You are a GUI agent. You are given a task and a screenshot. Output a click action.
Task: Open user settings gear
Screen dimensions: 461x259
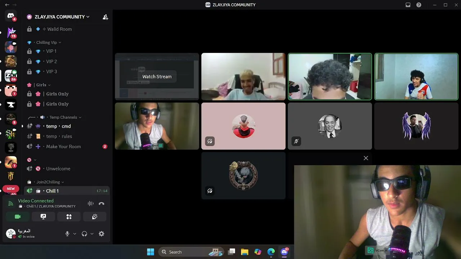102,234
